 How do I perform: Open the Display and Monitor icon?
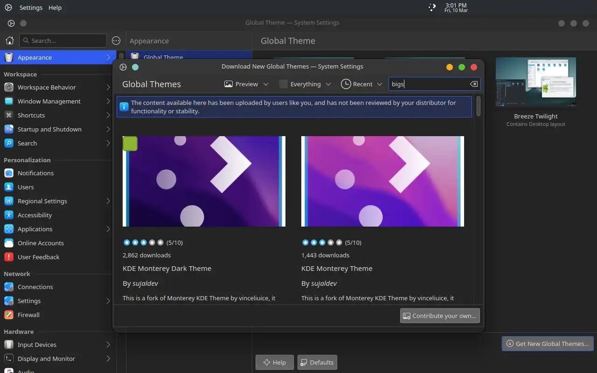click(9, 359)
